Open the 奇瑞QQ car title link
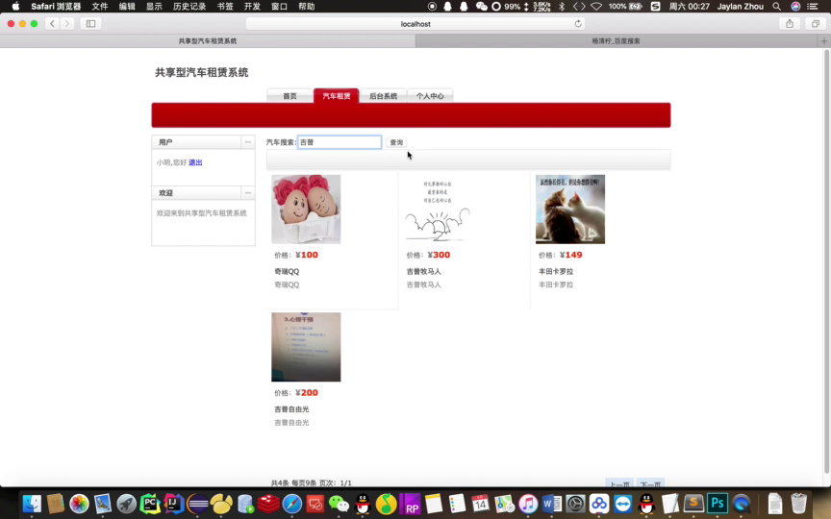Viewport: 831px width, 519px height. point(287,271)
